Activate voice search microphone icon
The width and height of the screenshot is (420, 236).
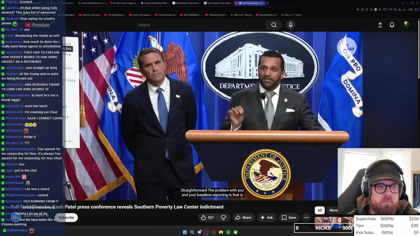[x=290, y=25]
